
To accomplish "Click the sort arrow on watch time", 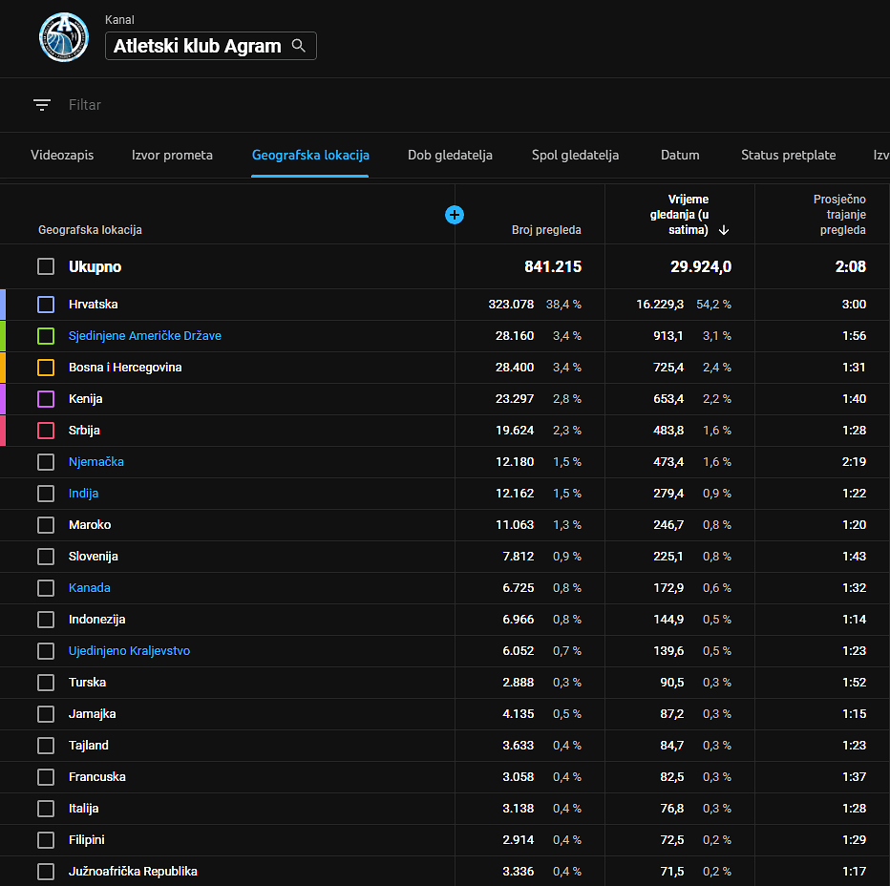I will 724,230.
